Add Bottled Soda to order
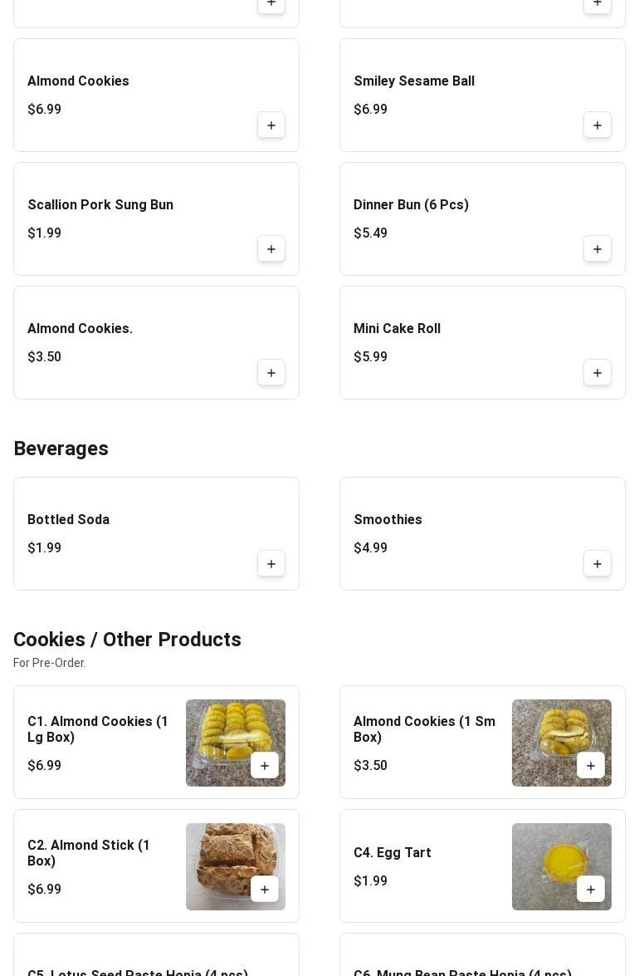 [x=271, y=564]
